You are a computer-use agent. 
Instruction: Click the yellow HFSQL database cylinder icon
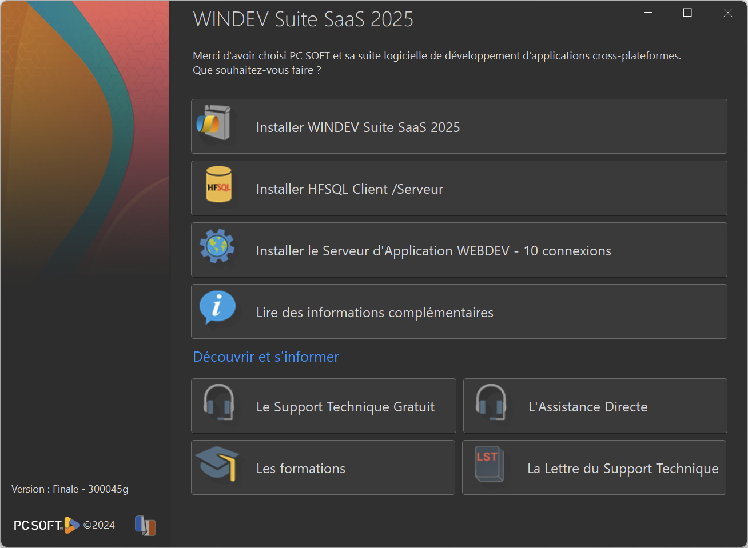218,185
